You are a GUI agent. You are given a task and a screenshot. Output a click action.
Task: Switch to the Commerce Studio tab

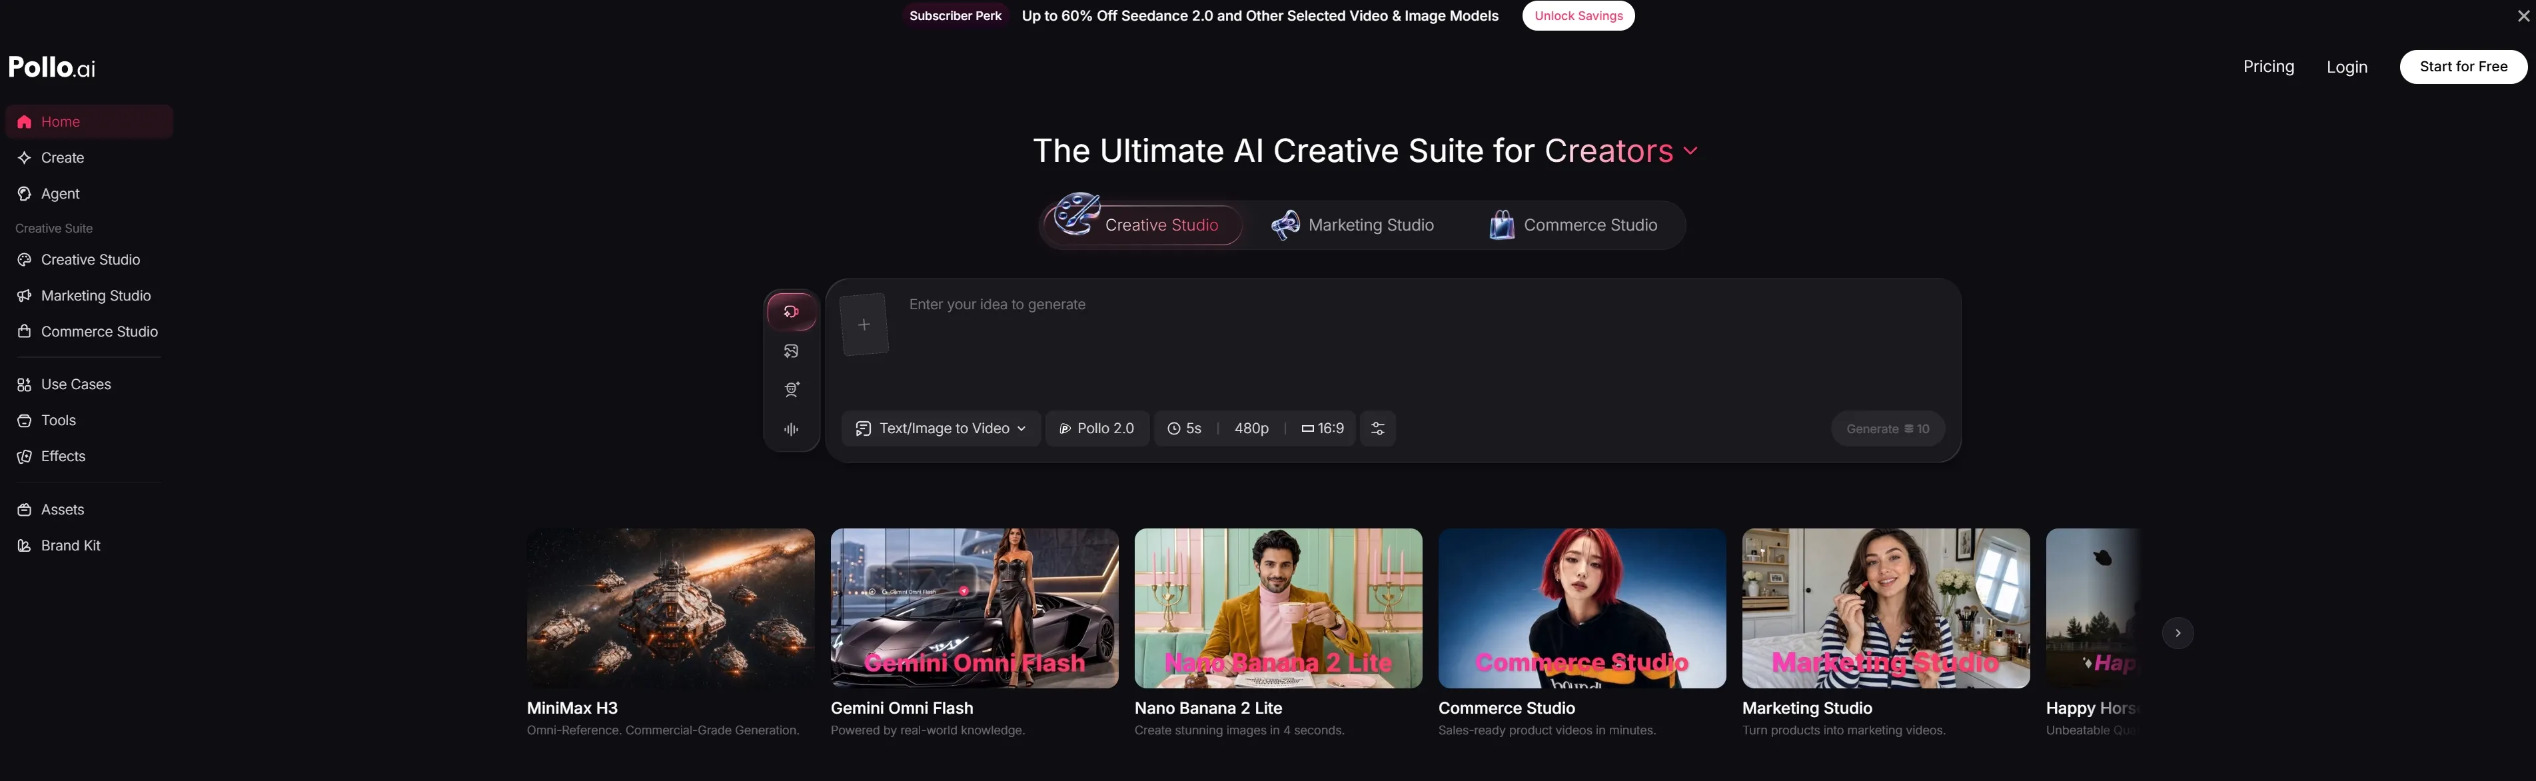tap(1573, 225)
